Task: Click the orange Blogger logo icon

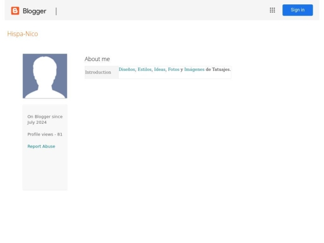Action: 15,11
